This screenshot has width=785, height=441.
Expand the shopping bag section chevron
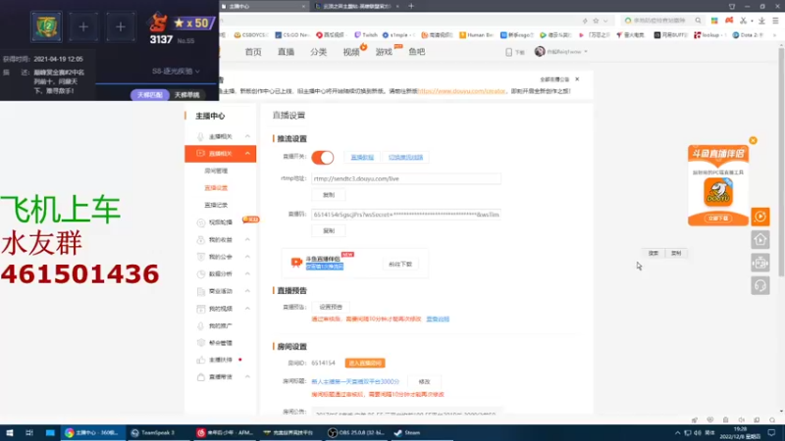(x=247, y=377)
